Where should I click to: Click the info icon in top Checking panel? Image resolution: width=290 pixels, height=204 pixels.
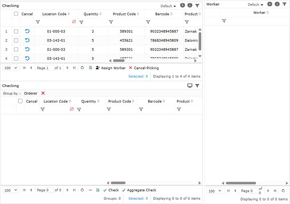(190, 5)
